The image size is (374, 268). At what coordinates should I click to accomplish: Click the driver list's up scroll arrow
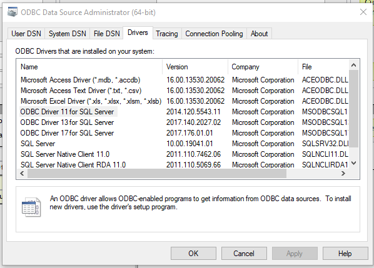[x=354, y=65]
